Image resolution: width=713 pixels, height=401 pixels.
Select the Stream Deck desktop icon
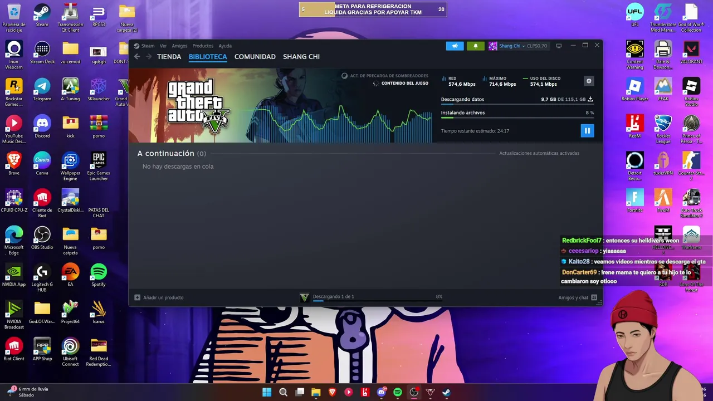click(x=42, y=53)
